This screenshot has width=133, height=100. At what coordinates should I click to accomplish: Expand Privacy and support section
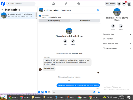click(117, 48)
